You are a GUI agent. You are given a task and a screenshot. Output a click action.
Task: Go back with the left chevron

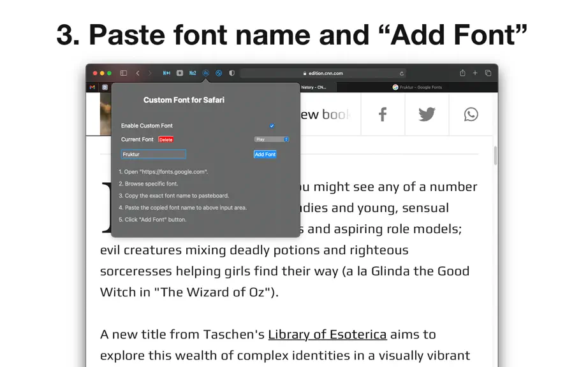pyautogui.click(x=138, y=73)
